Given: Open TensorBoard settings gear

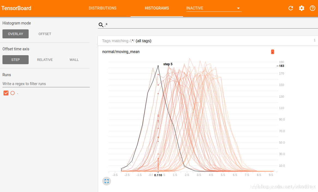Looking at the screenshot, I should point(302,8).
